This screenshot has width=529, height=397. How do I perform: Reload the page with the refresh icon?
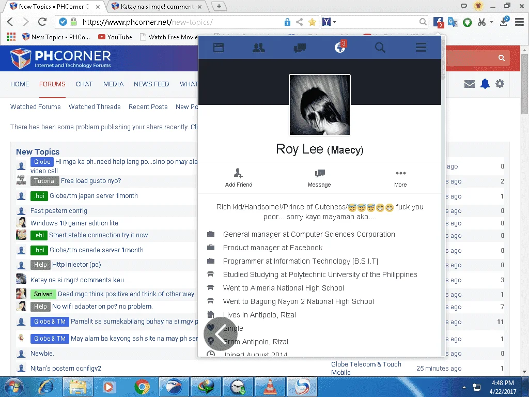pyautogui.click(x=42, y=22)
